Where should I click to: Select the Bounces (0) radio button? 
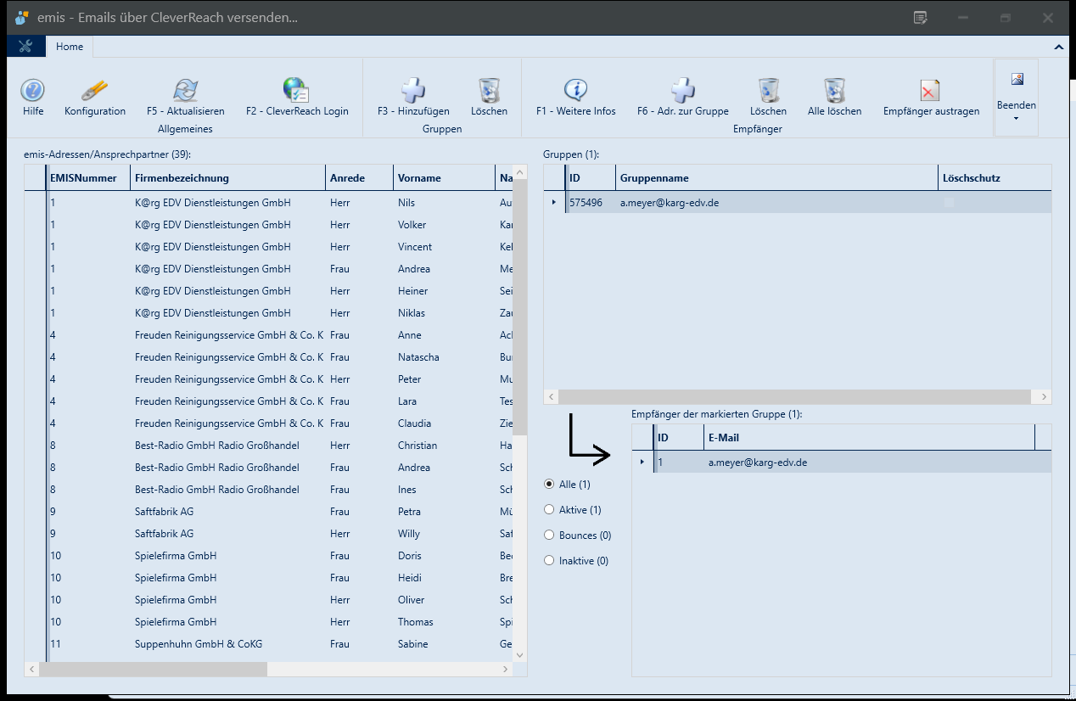coord(549,536)
